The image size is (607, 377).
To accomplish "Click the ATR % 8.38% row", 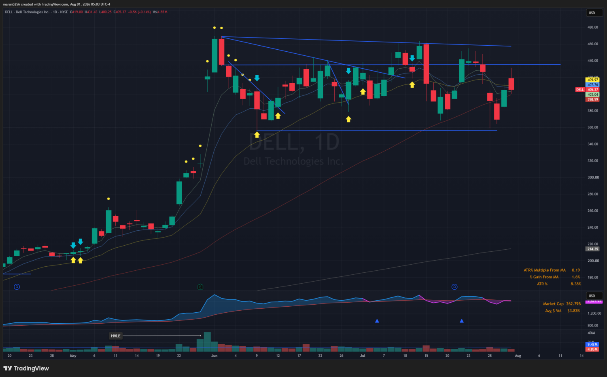I will [559, 284].
